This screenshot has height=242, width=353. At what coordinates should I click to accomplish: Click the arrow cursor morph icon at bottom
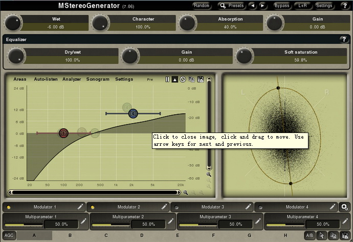point(321,235)
